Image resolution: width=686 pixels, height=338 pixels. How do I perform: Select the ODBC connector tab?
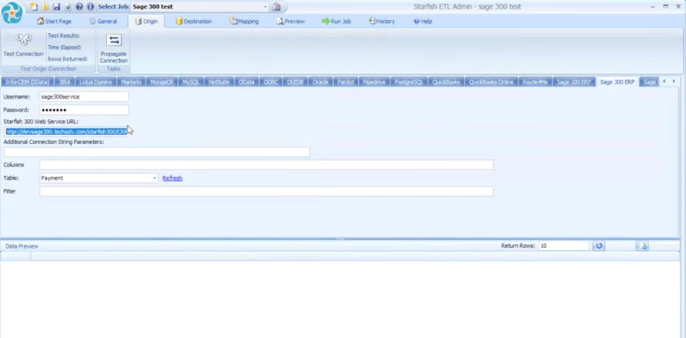[271, 82]
